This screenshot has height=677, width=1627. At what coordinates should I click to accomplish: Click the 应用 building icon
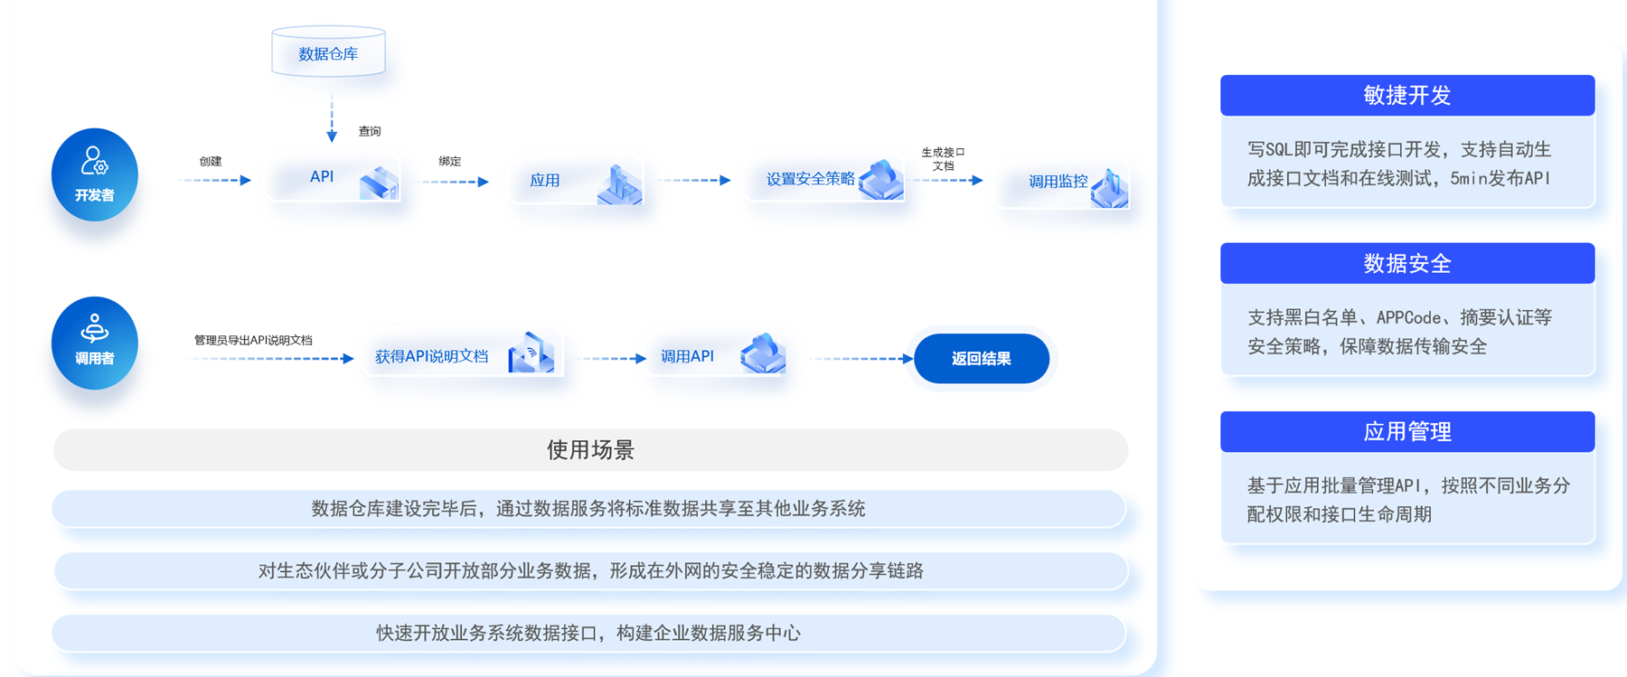(620, 184)
